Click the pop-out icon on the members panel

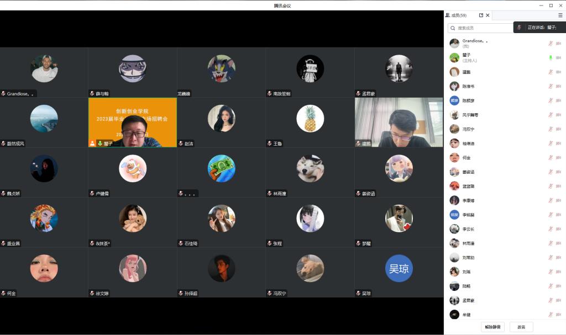[481, 15]
